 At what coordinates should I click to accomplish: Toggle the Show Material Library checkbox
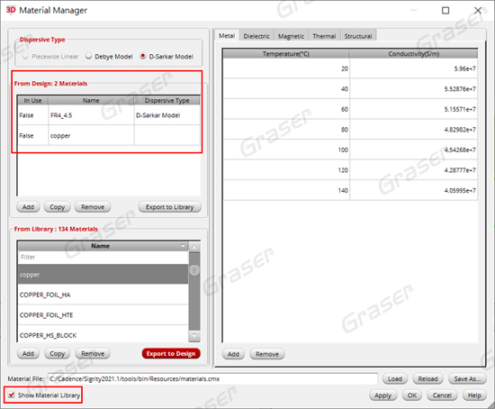coord(12,395)
